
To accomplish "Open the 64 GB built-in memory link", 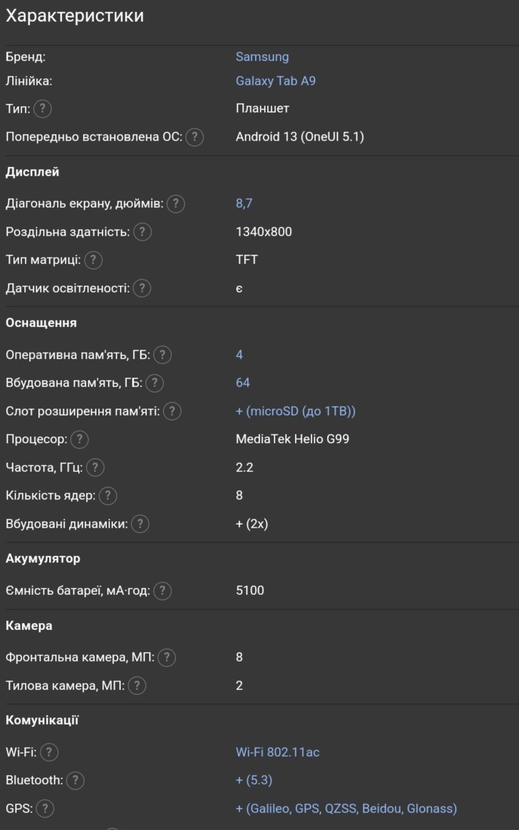I will (243, 383).
